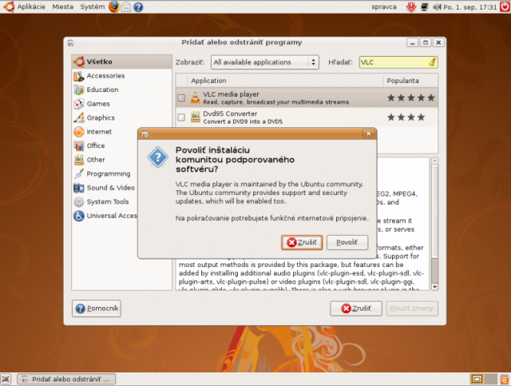
Task: Select the Všetko category
Action: 121,62
